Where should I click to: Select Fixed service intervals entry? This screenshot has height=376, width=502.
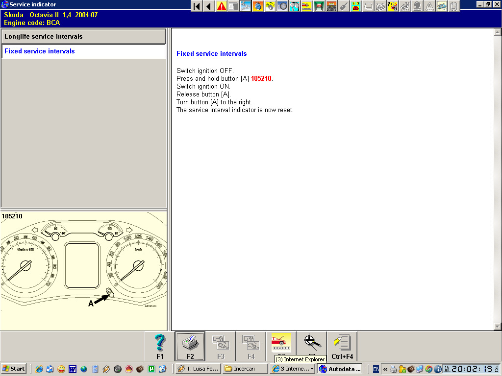pyautogui.click(x=84, y=51)
